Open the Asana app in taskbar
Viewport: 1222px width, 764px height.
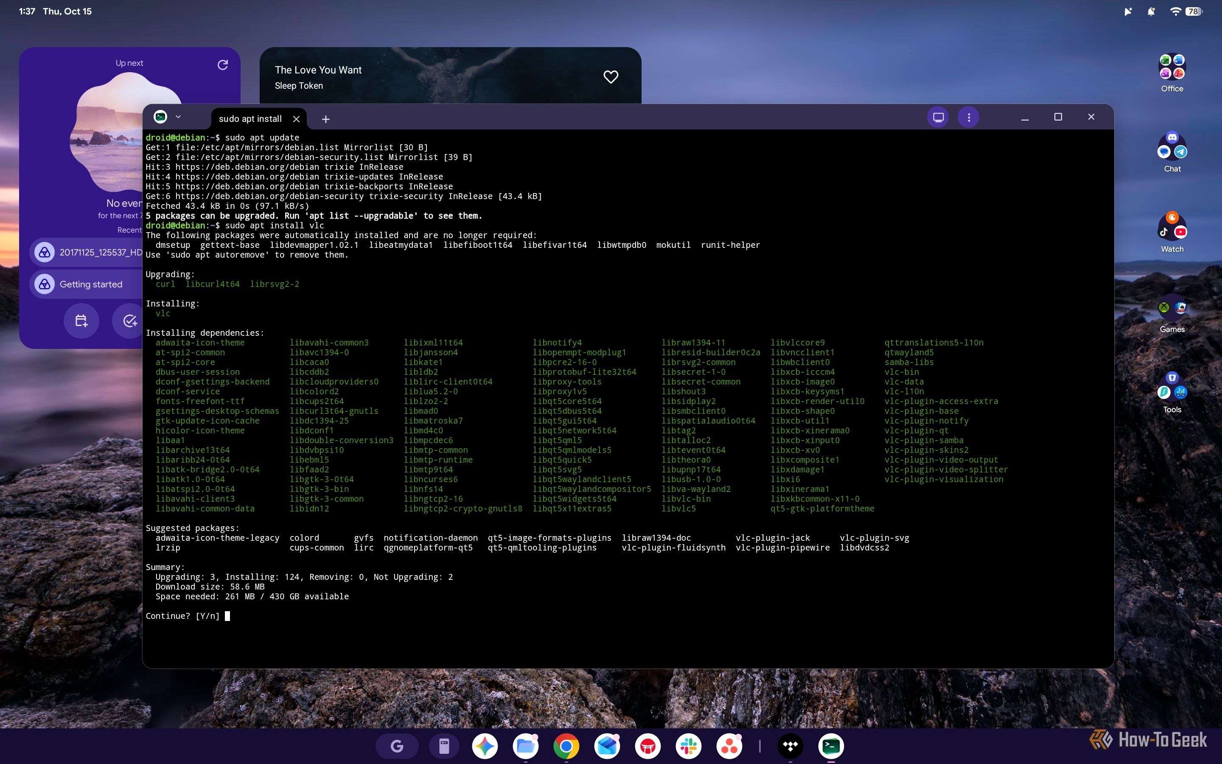click(x=729, y=746)
